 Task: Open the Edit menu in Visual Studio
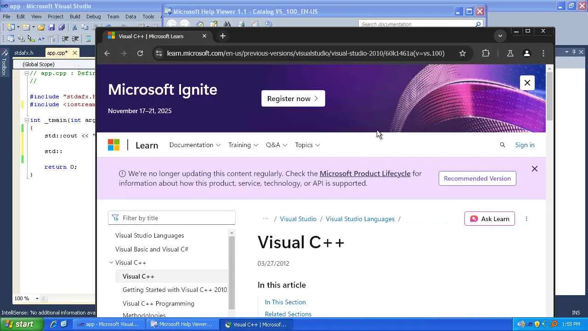point(21,17)
